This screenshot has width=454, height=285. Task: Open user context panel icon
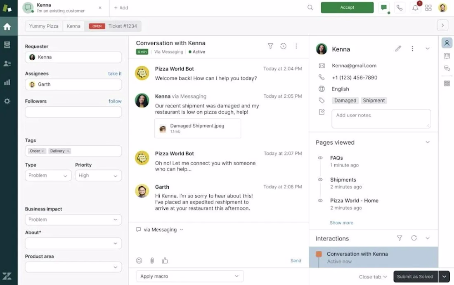coord(447,43)
